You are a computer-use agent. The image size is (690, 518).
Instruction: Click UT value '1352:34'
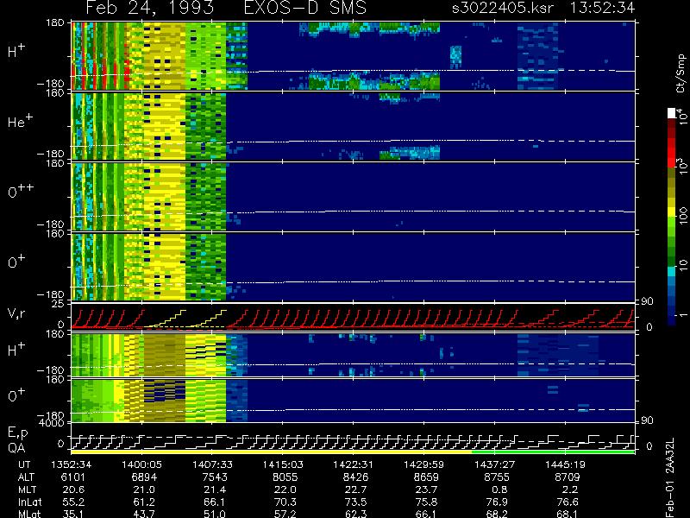(x=71, y=464)
